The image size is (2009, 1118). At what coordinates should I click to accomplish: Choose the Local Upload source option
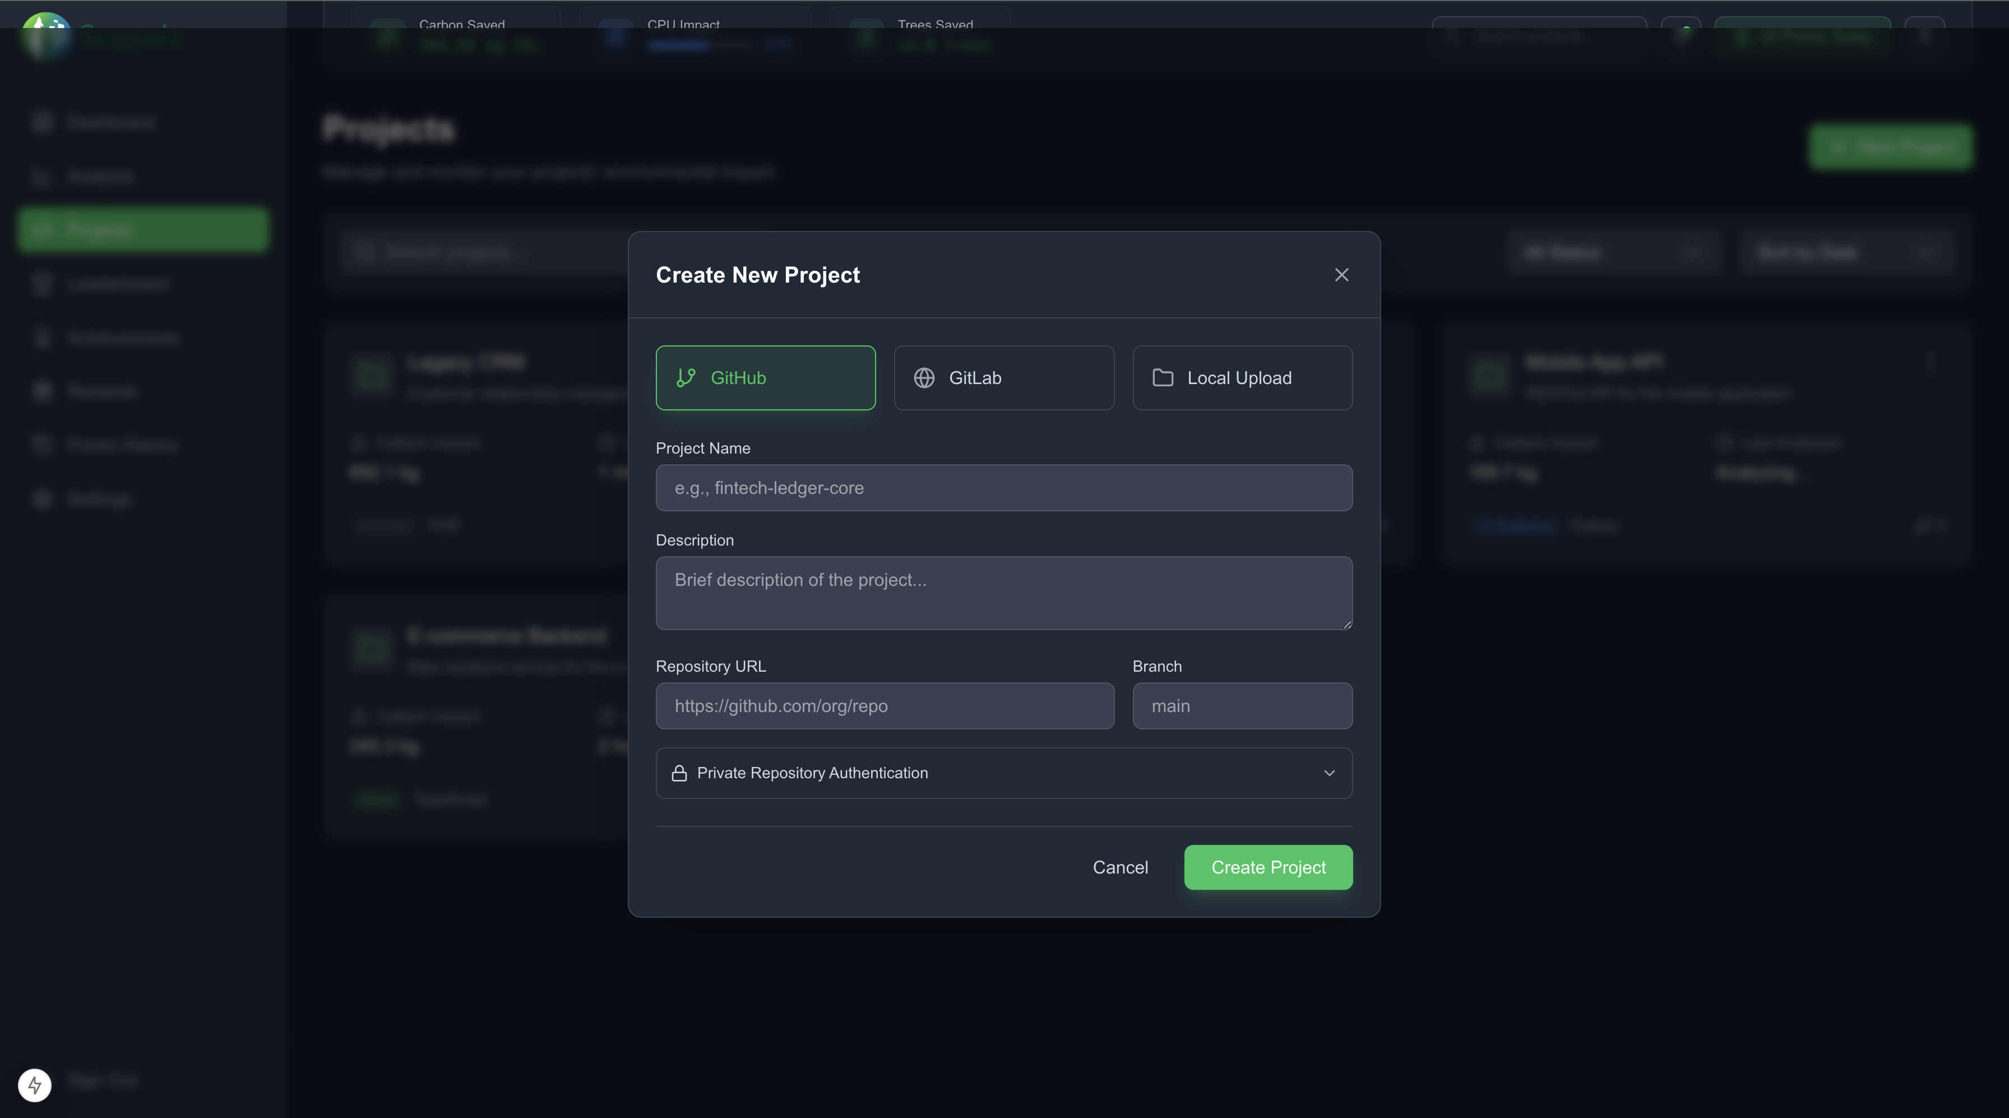pos(1242,377)
